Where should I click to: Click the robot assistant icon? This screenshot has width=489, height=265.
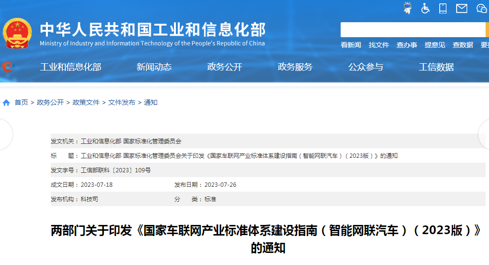tap(407, 8)
